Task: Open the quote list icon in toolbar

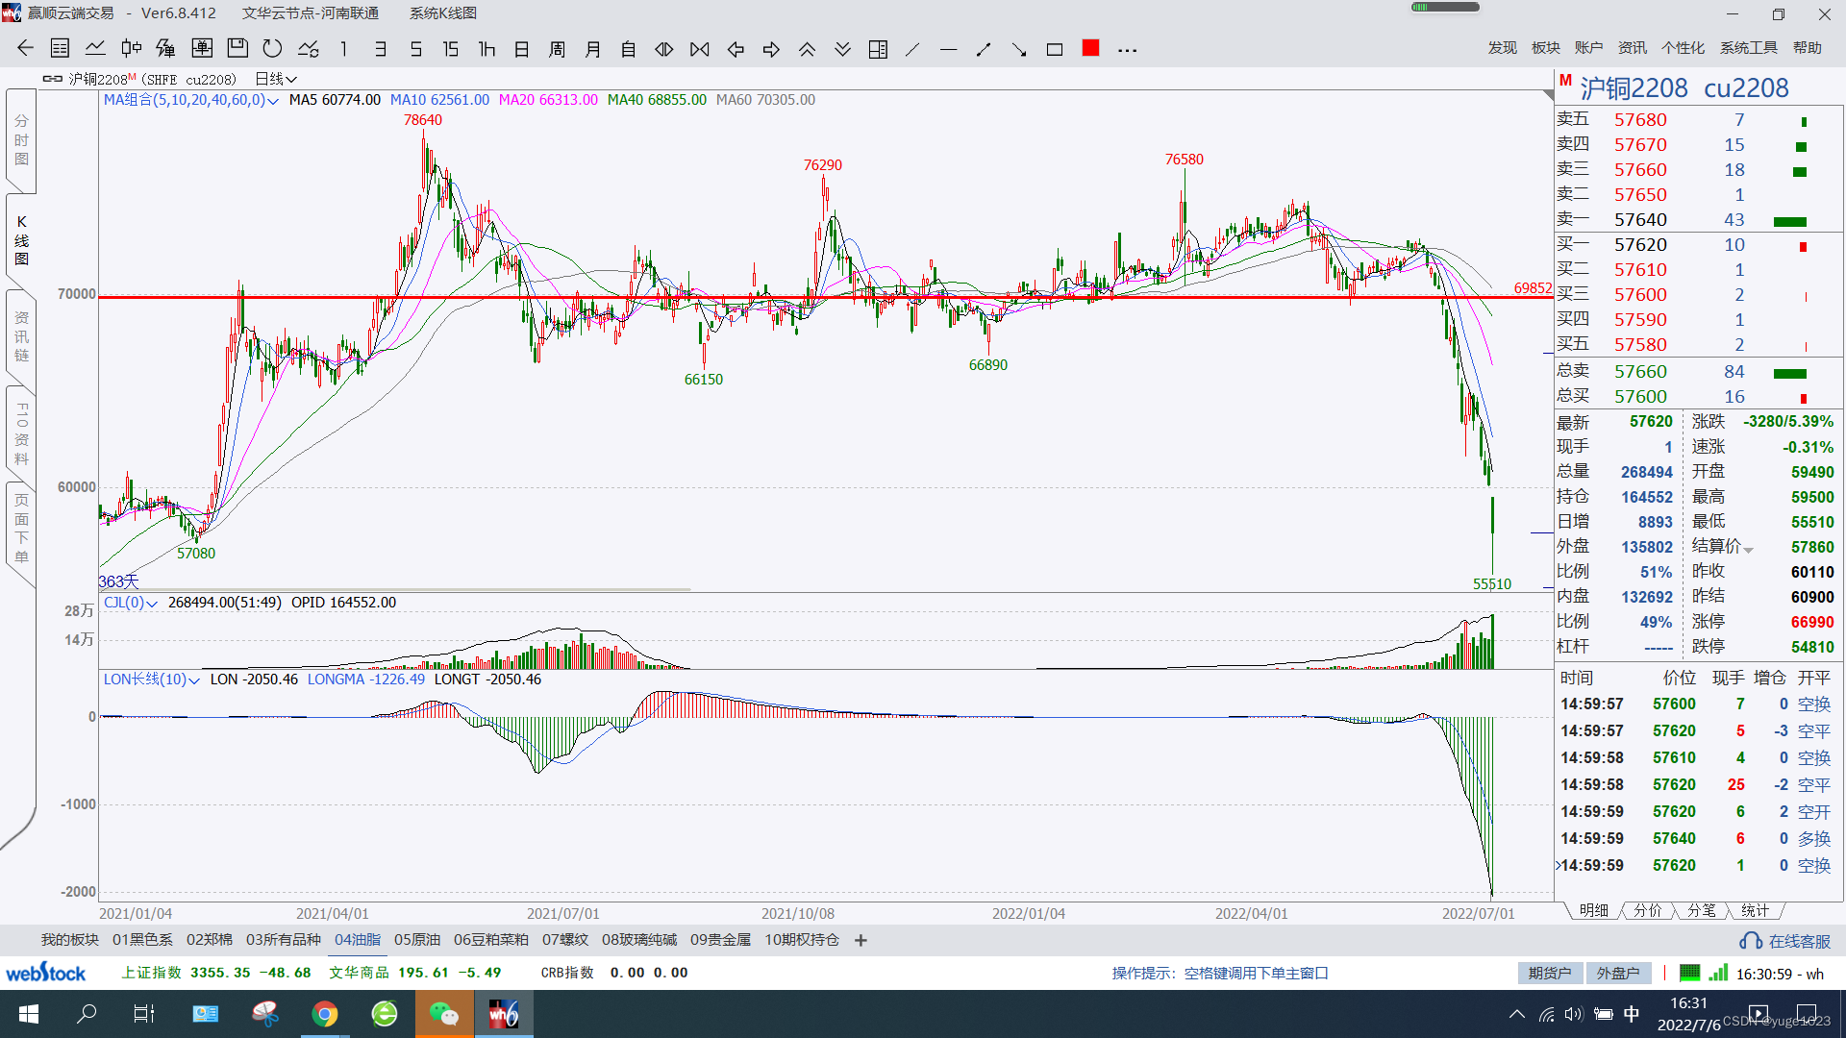Action: point(60,49)
